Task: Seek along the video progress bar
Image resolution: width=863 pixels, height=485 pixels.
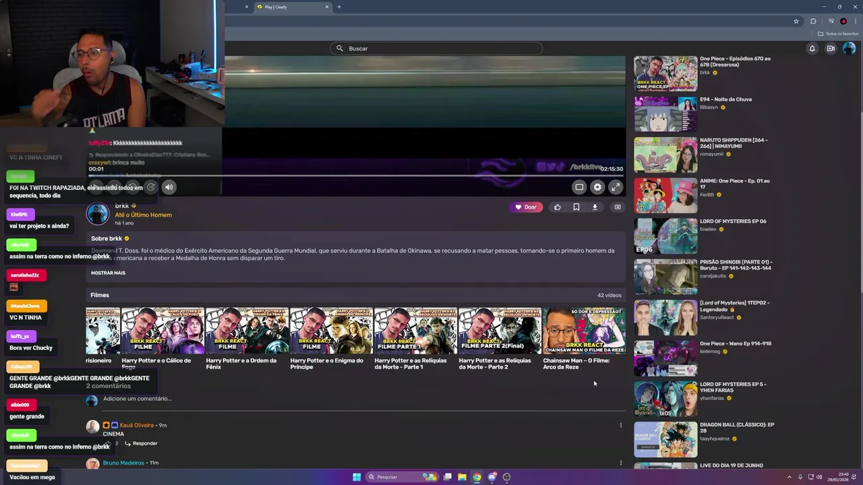Action: (357, 176)
